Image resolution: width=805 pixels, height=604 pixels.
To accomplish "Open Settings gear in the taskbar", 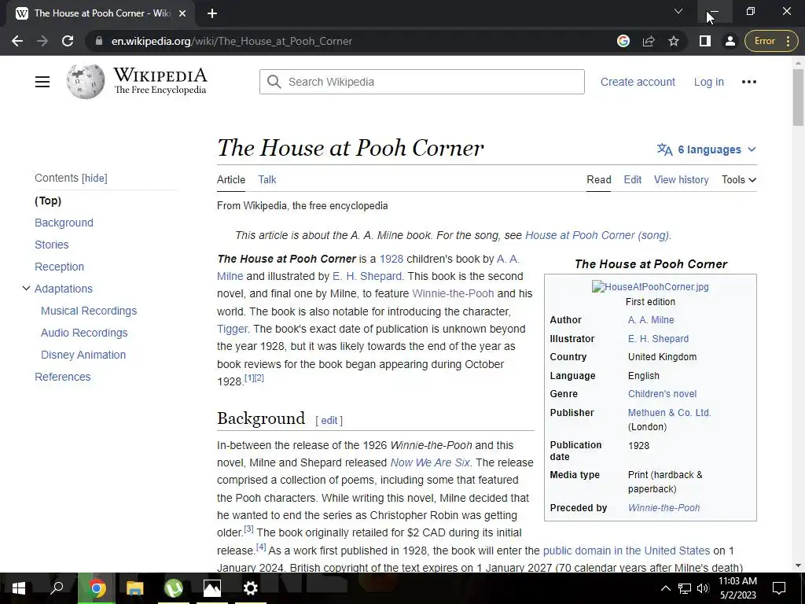I will (x=251, y=588).
